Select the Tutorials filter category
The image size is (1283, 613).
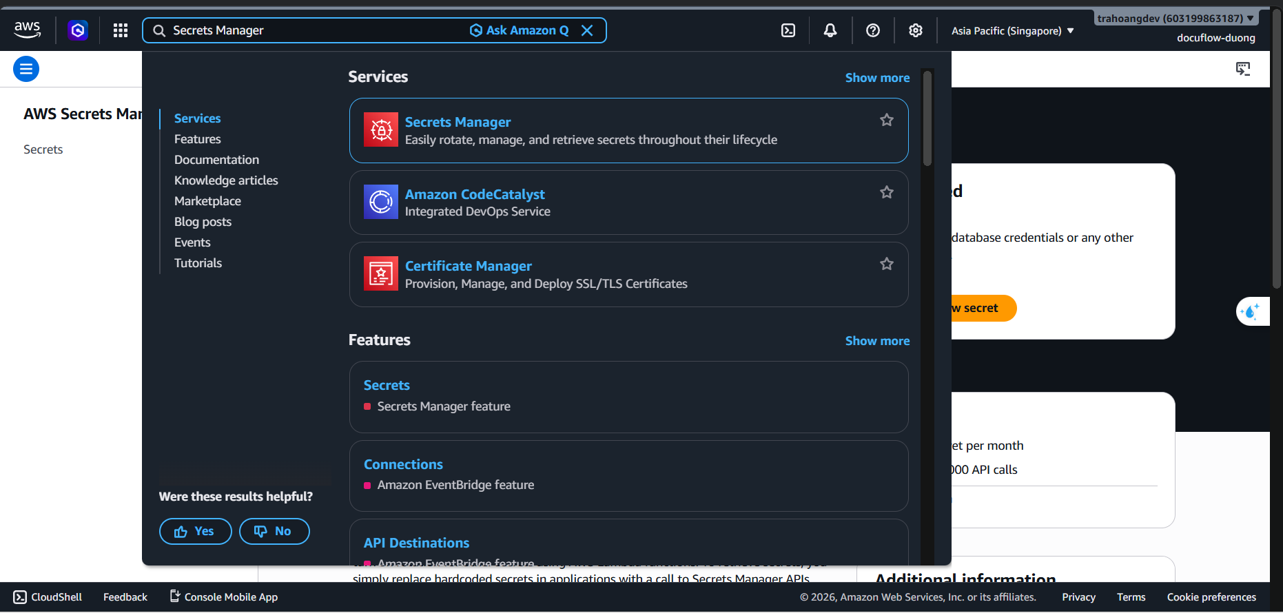198,263
